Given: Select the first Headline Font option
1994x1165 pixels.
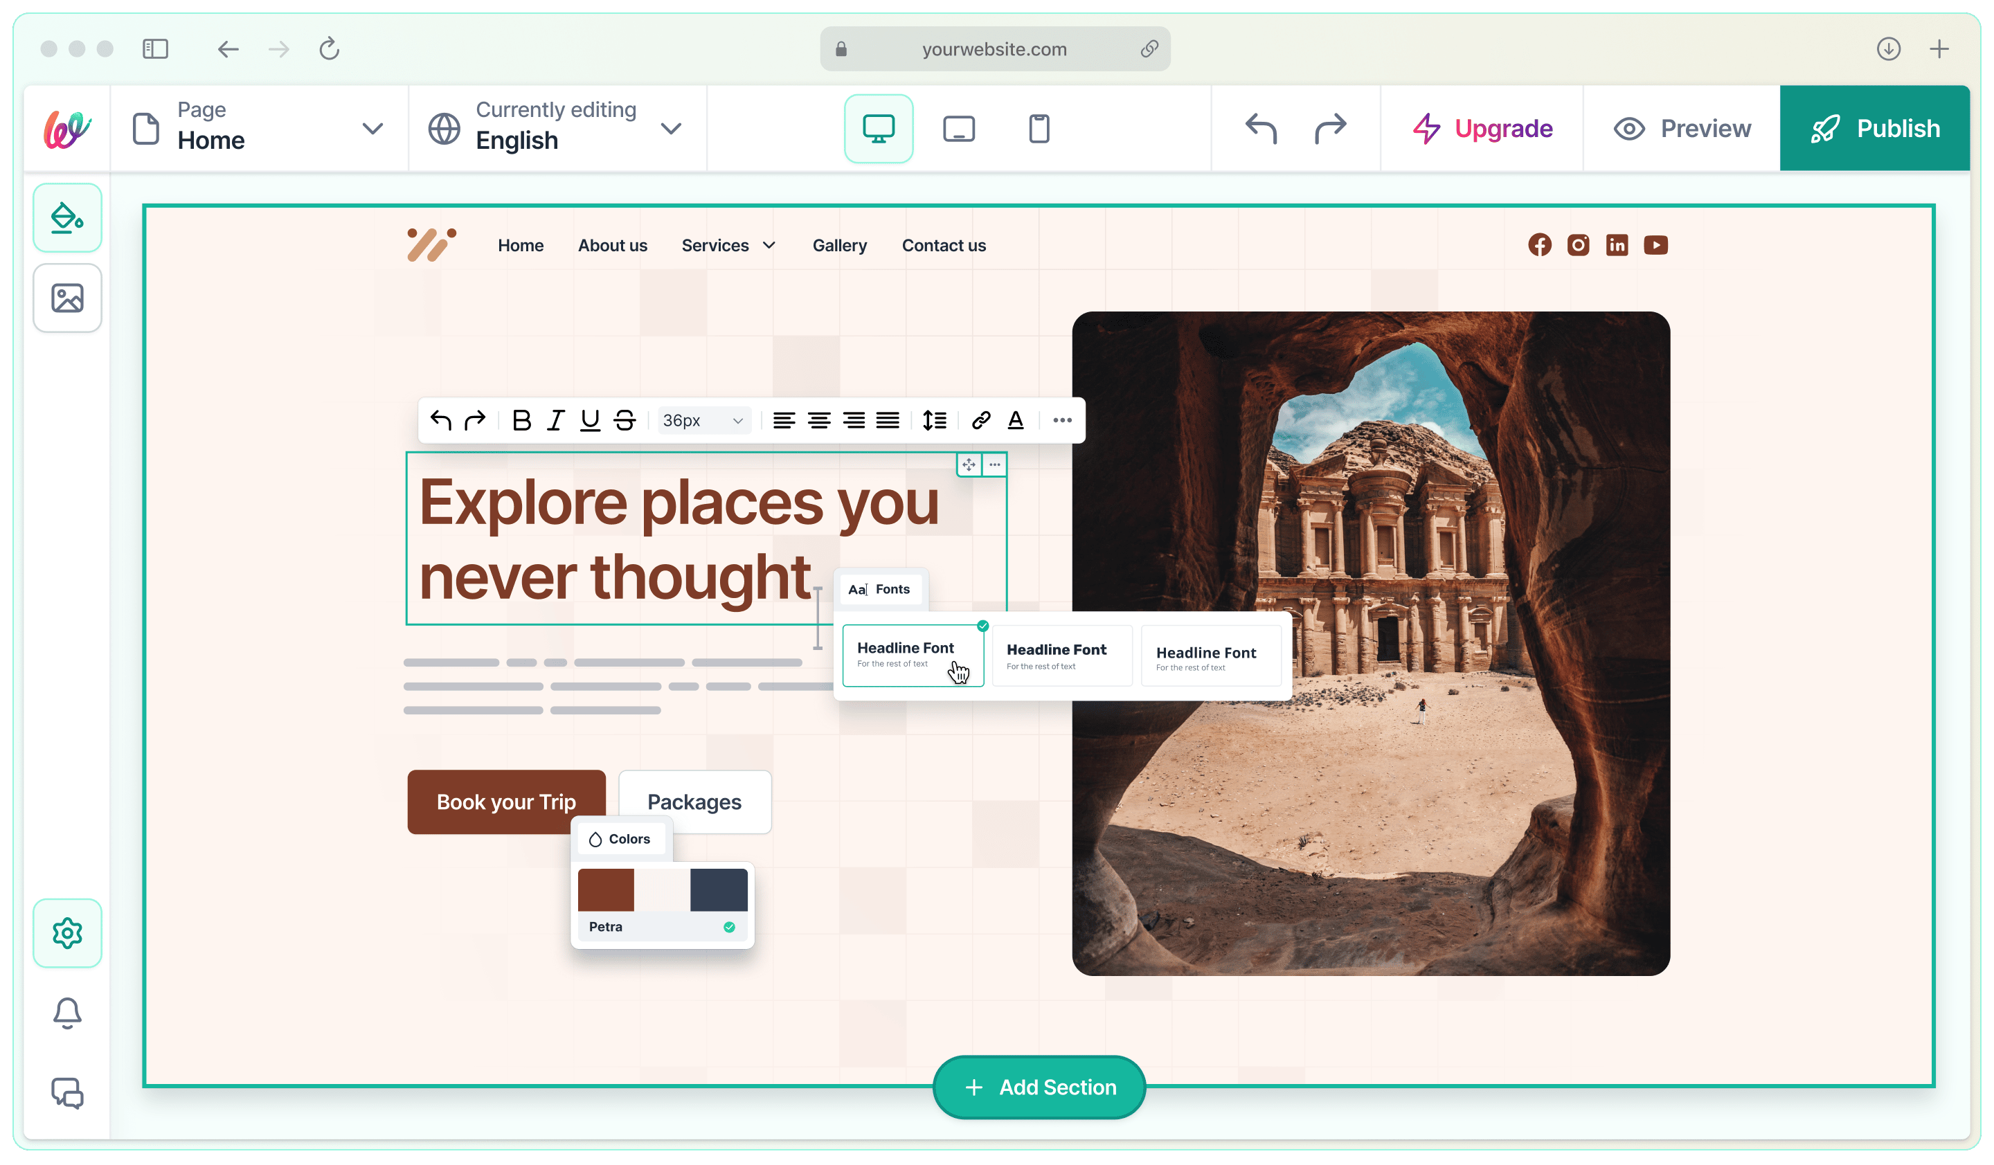Looking at the screenshot, I should (x=913, y=655).
